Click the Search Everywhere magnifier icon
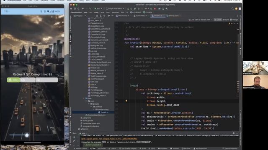The width and height of the screenshot is (268, 150). pyautogui.click(x=232, y=8)
